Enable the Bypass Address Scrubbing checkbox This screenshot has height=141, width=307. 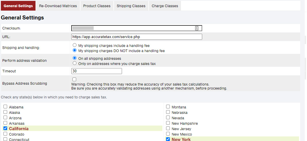coord(74,79)
